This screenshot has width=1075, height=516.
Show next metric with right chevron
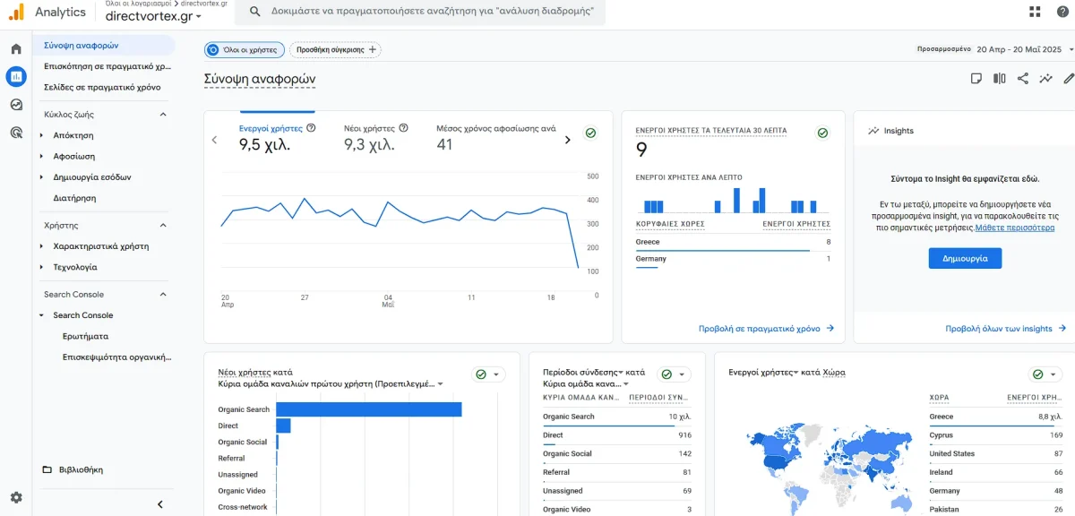pos(567,140)
